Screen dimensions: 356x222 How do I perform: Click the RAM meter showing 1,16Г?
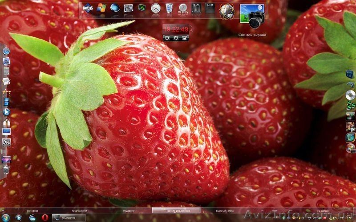point(210,8)
